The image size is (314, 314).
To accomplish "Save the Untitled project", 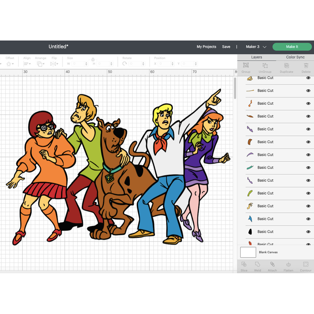I will [x=226, y=47].
